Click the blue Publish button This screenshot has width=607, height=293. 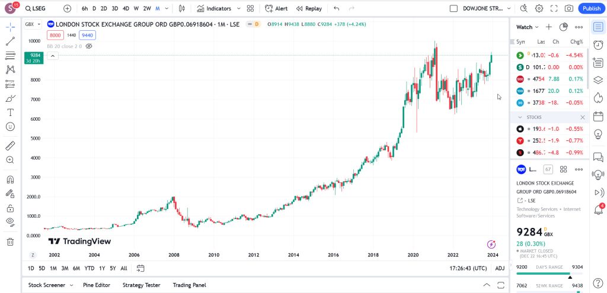tap(591, 9)
